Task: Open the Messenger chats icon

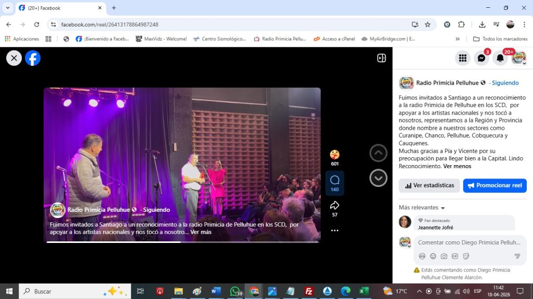Action: (x=481, y=58)
